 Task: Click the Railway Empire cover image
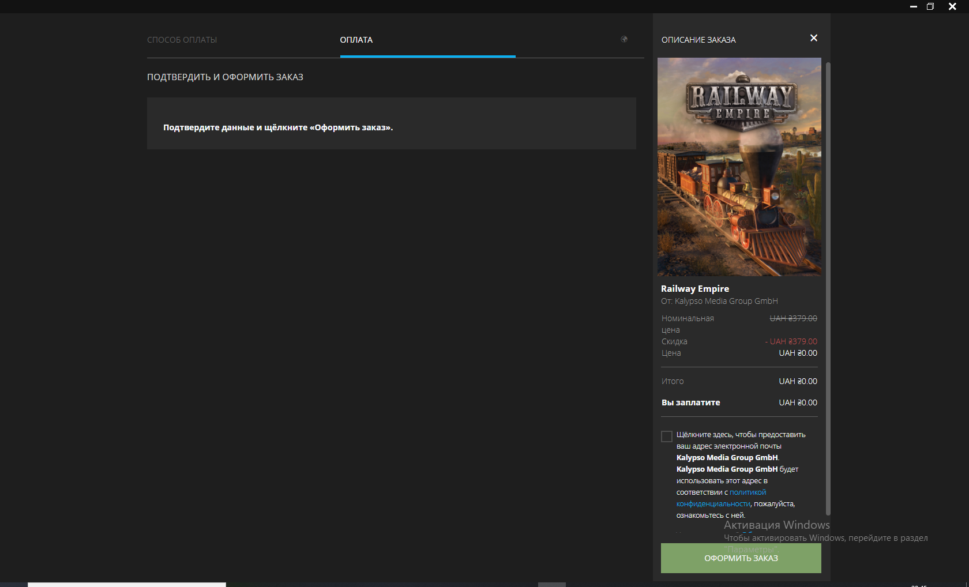739,167
